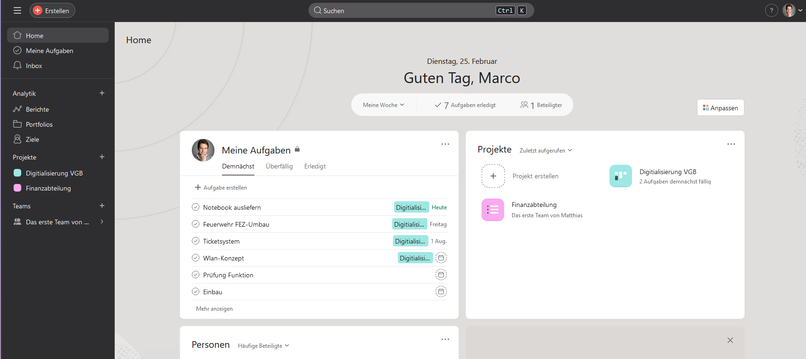Click Finanzabteilung project name in Projekte widget

[x=534, y=205]
